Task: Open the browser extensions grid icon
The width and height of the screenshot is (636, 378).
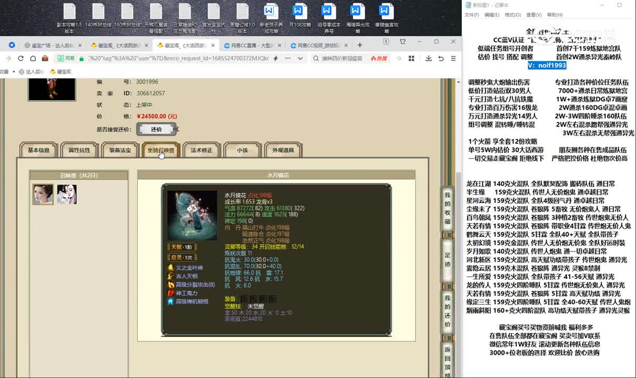Action: click(x=413, y=58)
